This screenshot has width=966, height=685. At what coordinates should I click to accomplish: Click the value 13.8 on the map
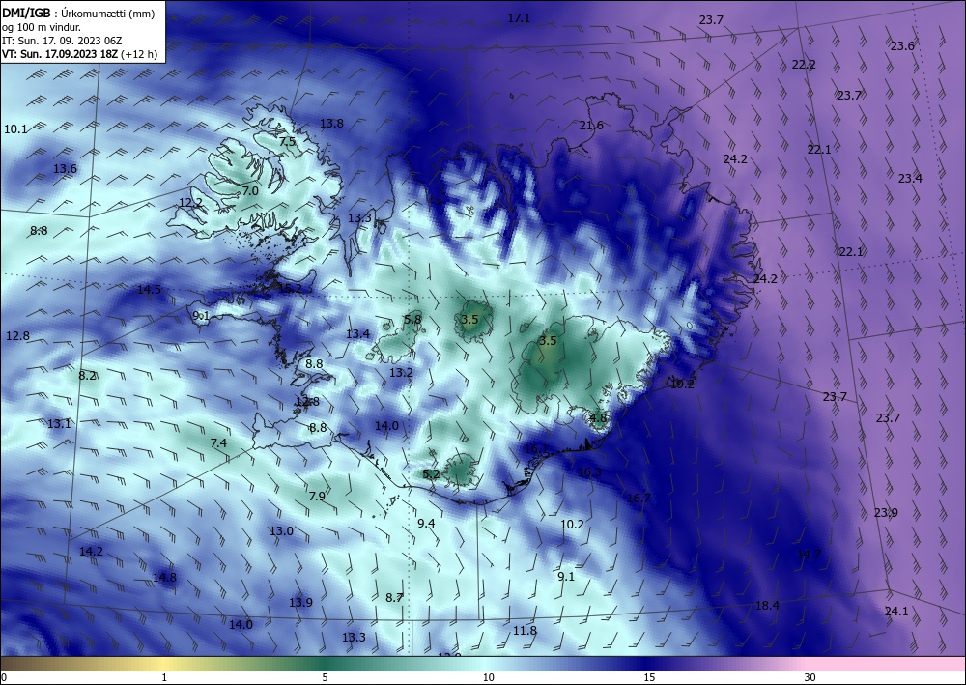pos(331,124)
